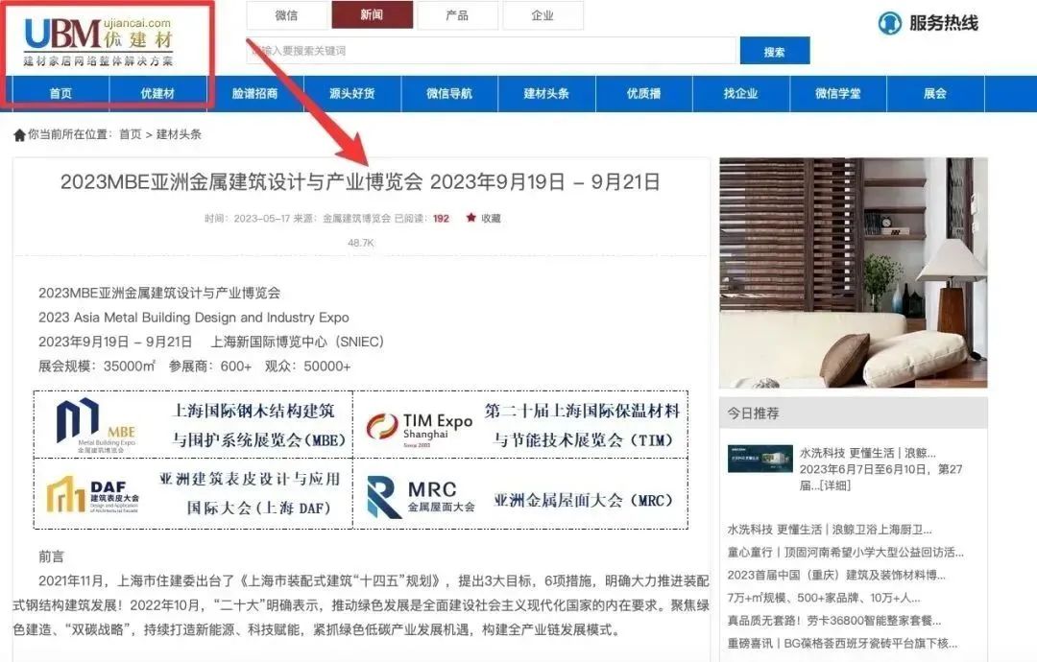Screen dimensions: 1037x662
Task: Click the 金属建筑博览会 source text
Action: tap(356, 218)
